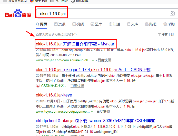Viewport: 178px width, 136px height.
Task: Open the 知道 tab
Action: point(114,24)
